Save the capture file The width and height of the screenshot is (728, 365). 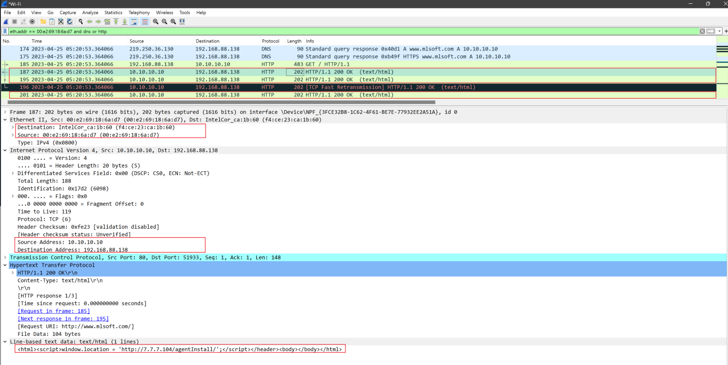(x=52, y=22)
